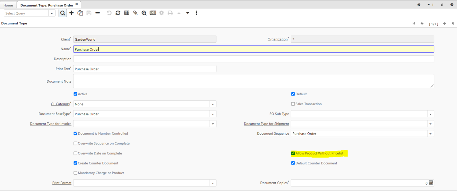Click into the Description input field

254,59
